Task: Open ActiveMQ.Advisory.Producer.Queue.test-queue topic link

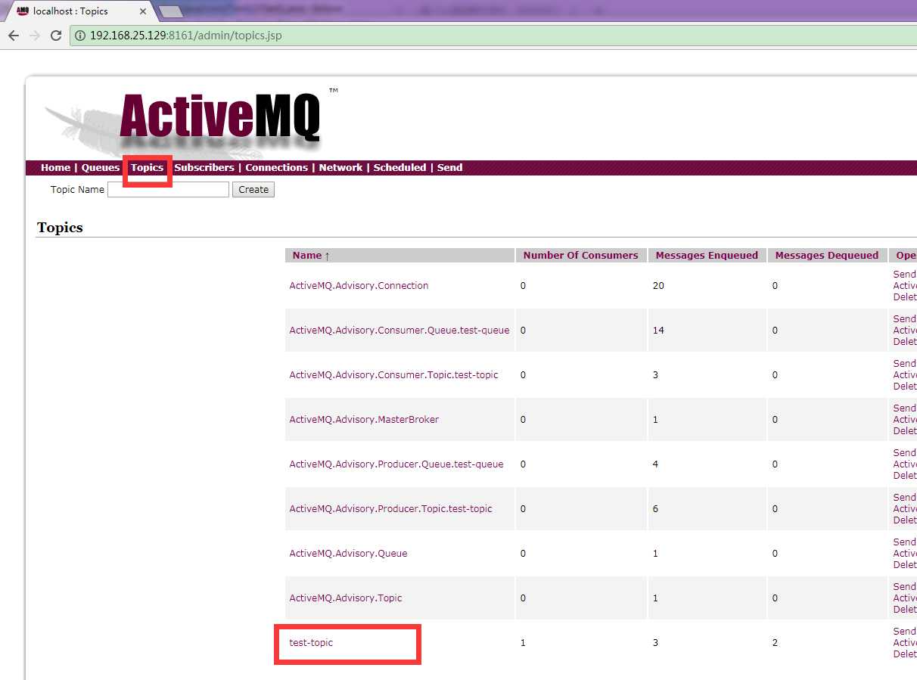Action: 396,464
